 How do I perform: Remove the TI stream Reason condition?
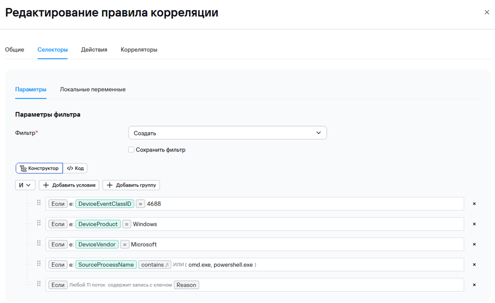point(474,285)
